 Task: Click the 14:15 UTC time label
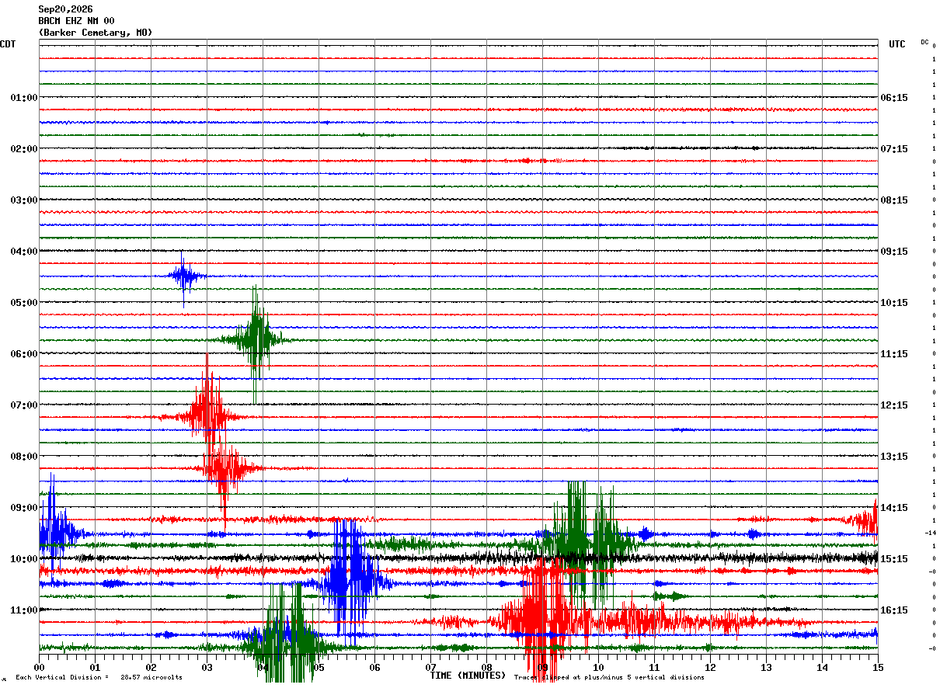pyautogui.click(x=893, y=507)
